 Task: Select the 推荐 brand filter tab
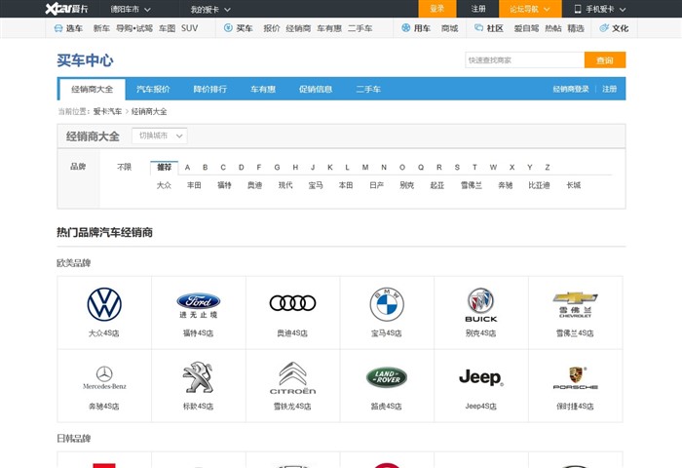pyautogui.click(x=164, y=167)
